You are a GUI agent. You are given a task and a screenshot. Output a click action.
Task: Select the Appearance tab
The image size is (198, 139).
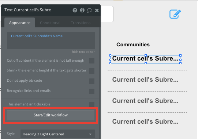(20, 23)
